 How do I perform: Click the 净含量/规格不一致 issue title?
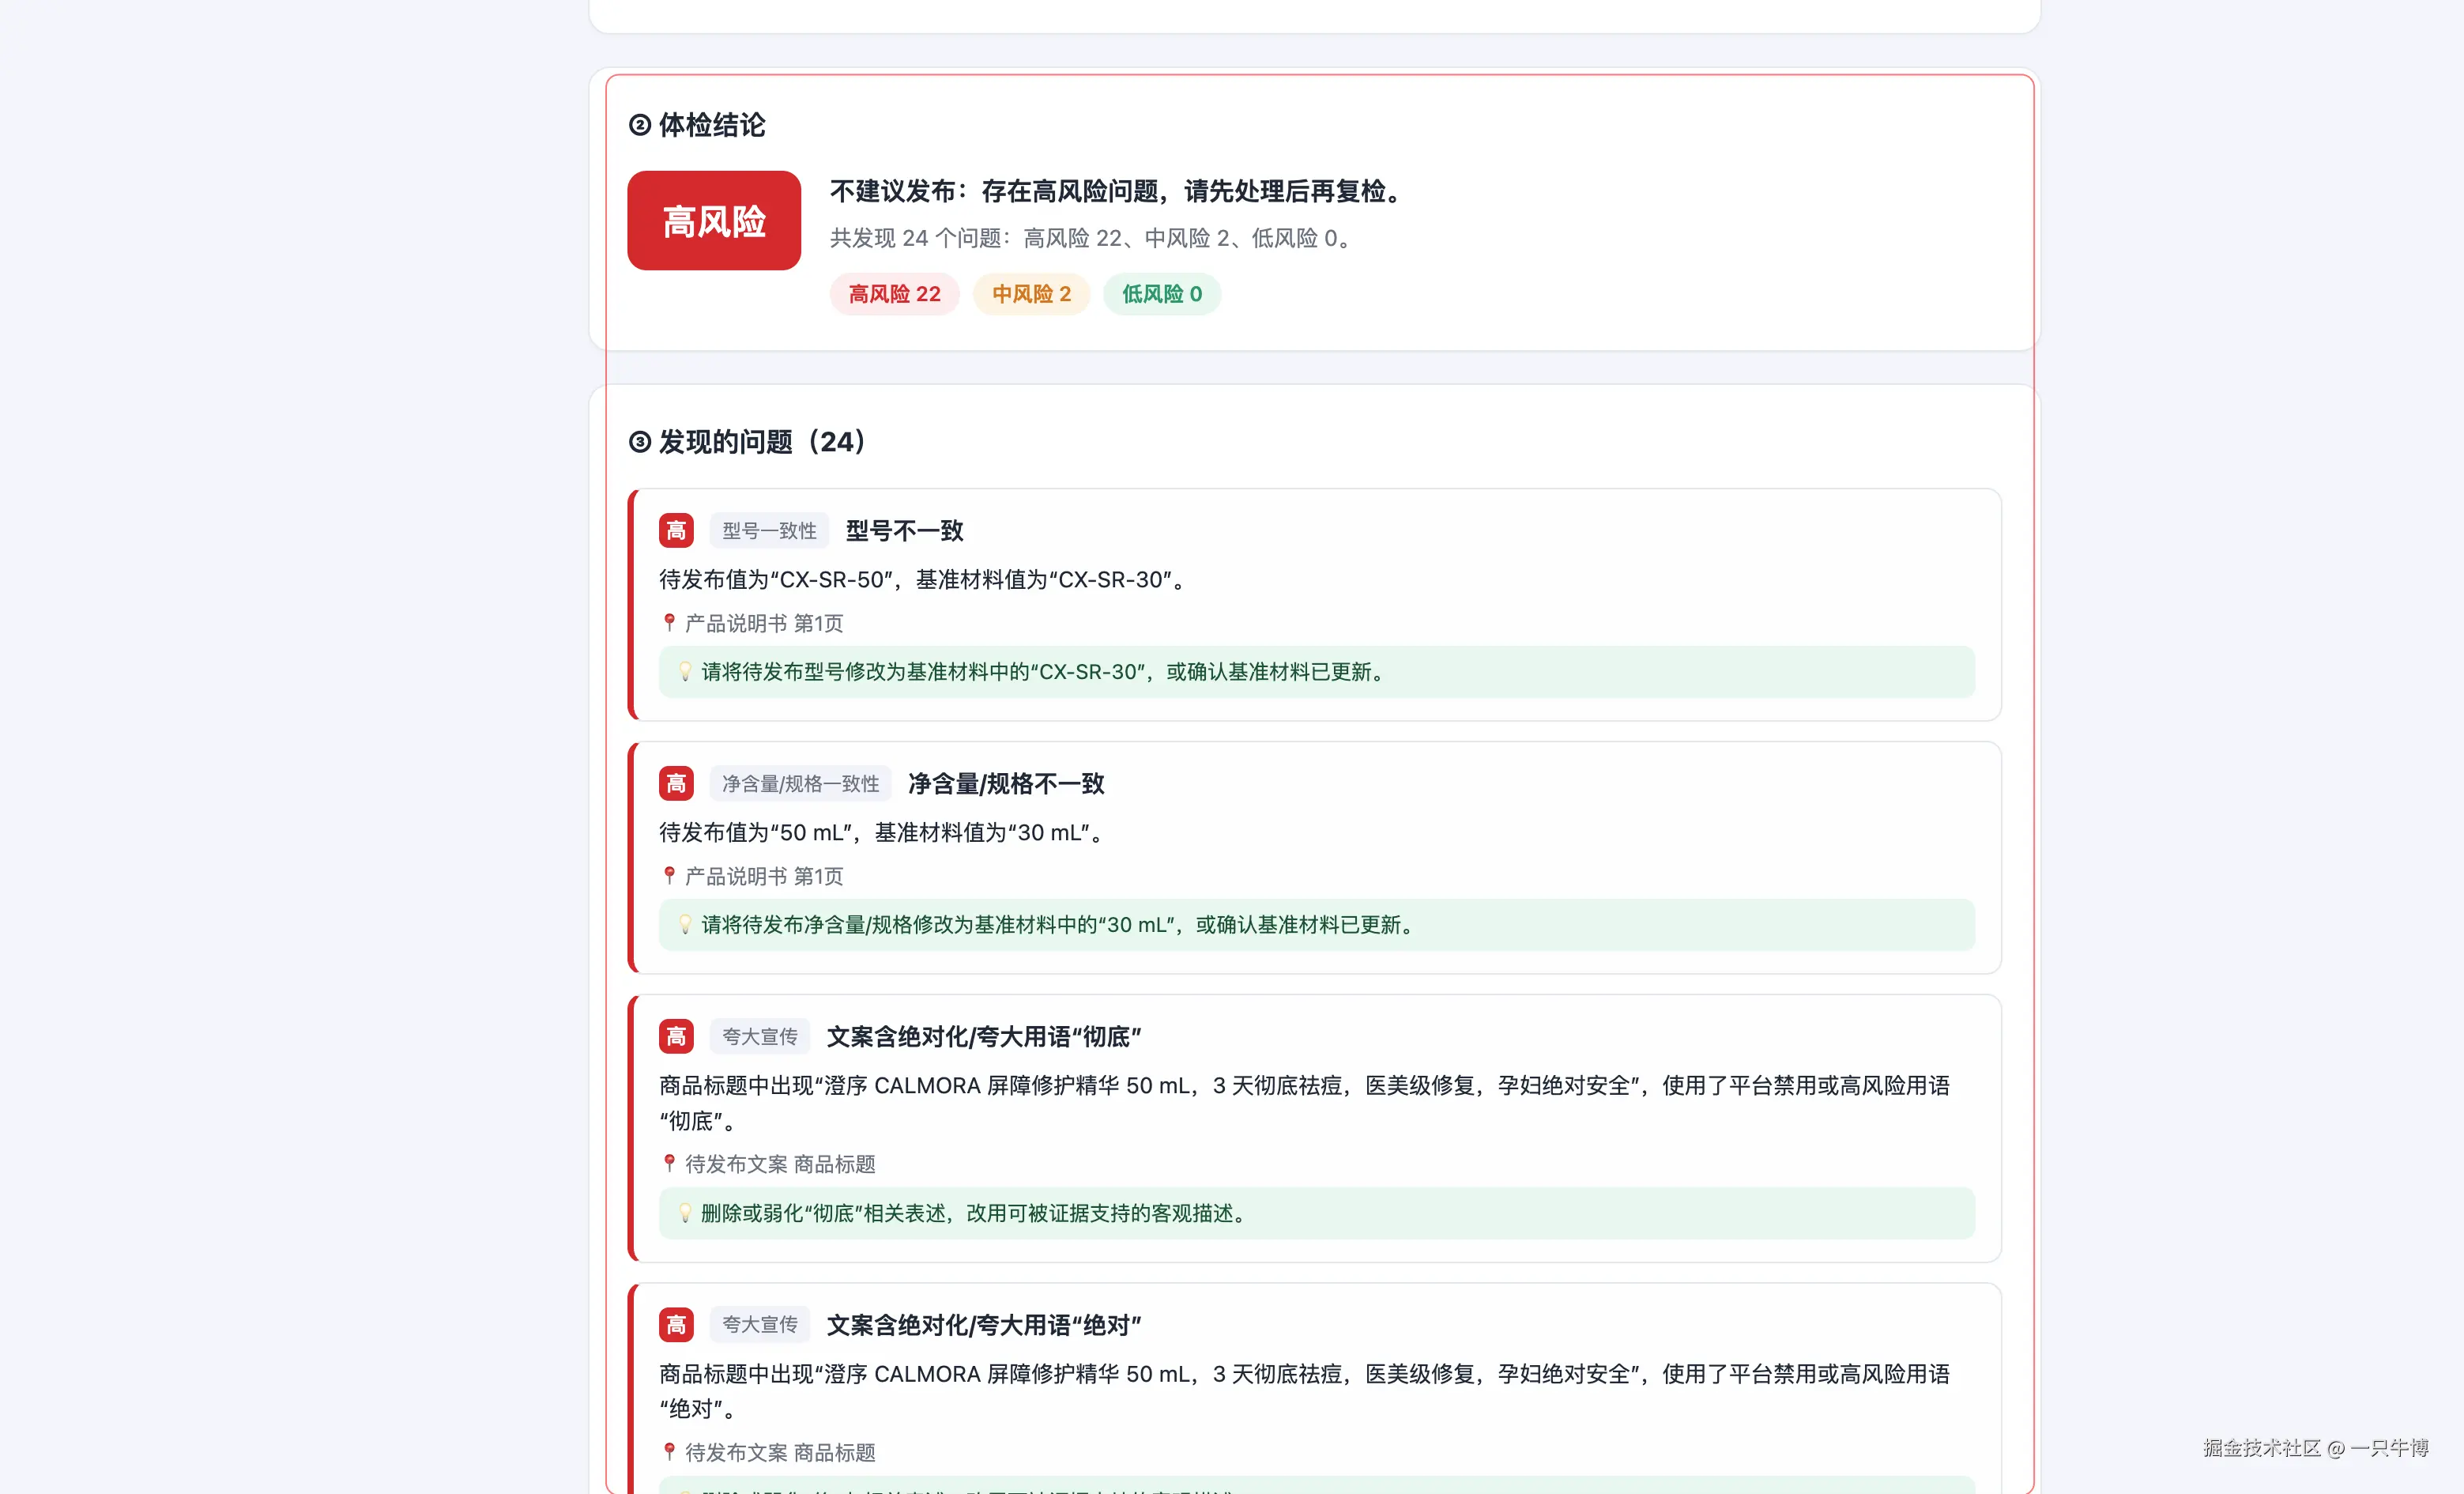[x=1006, y=783]
